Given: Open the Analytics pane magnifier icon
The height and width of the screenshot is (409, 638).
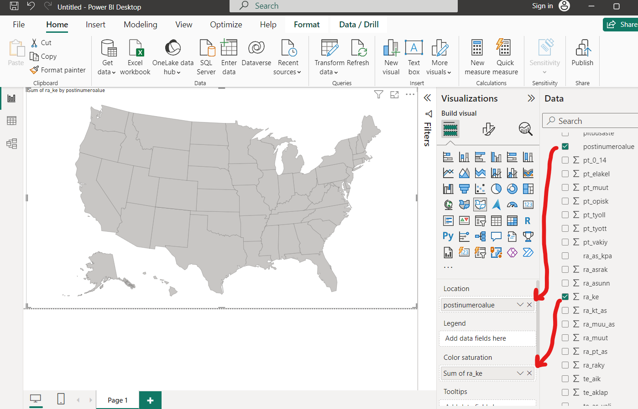Looking at the screenshot, I should point(526,129).
